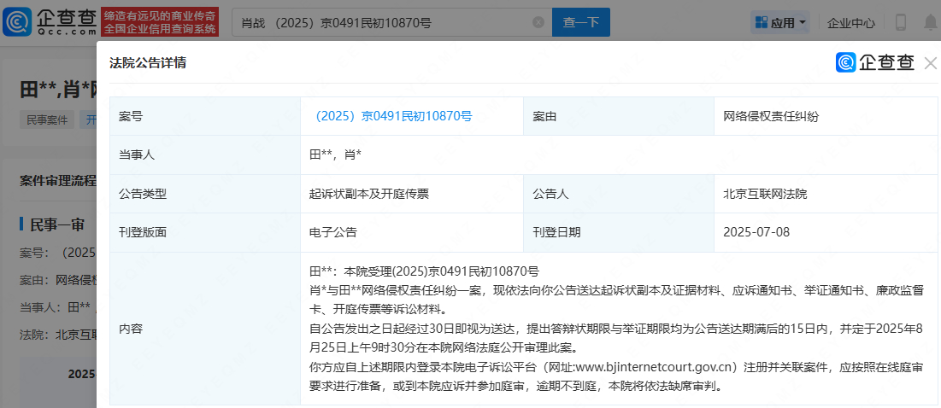Select the 田**，肖* party cell
Image resolution: width=941 pixels, height=408 pixels.
620,155
